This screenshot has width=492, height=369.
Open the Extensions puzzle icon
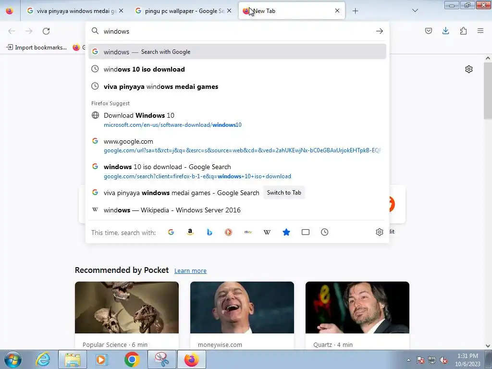tap(463, 31)
